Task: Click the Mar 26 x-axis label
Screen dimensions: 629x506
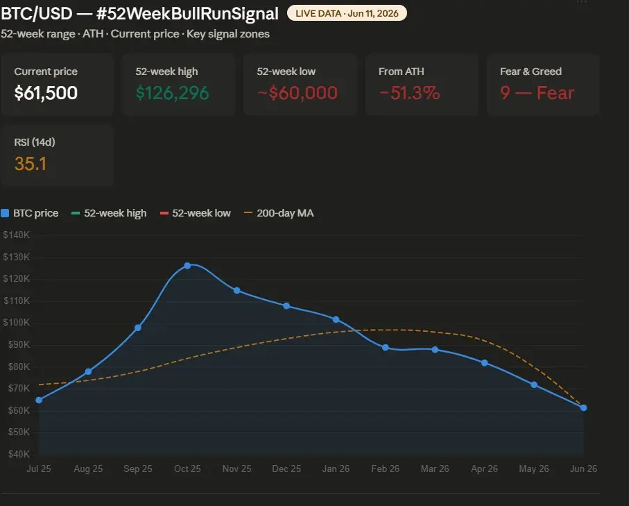Action: [x=435, y=469]
